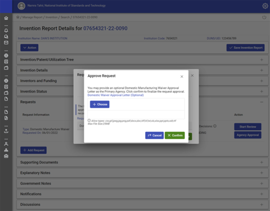The width and height of the screenshot is (270, 211).
Task: Click the file drop area below Choose
Action: point(136,114)
